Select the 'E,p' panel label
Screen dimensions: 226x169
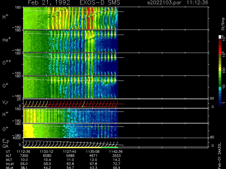(x=6, y=141)
